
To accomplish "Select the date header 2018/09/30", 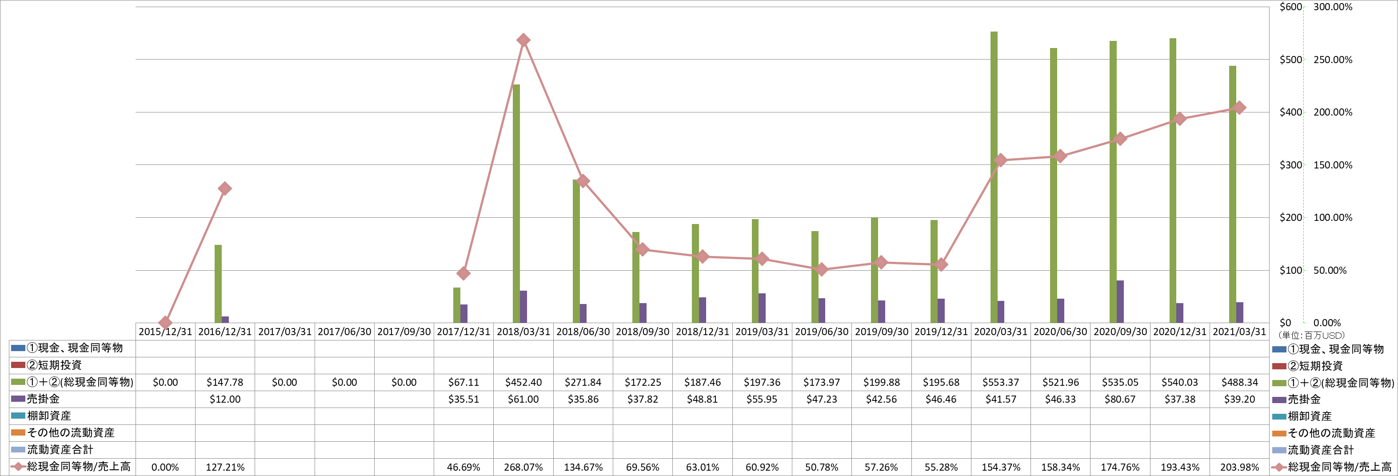I will point(643,332).
